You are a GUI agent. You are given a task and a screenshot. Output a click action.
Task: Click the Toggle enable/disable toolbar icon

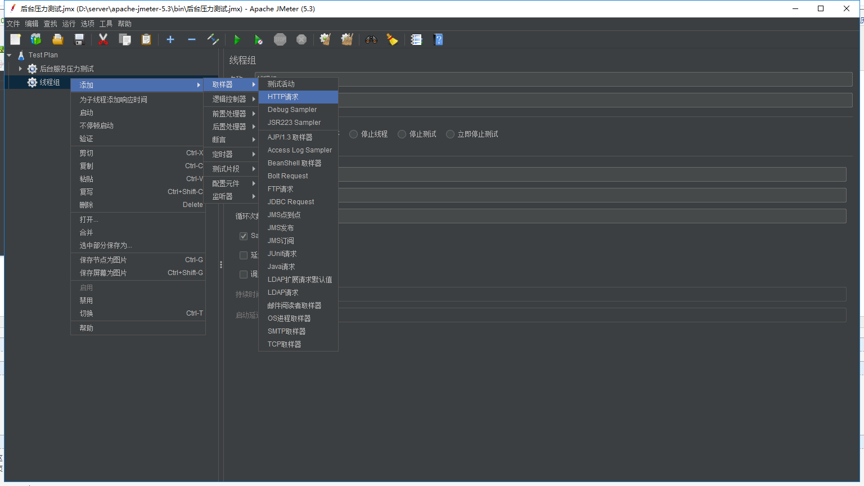click(x=213, y=39)
